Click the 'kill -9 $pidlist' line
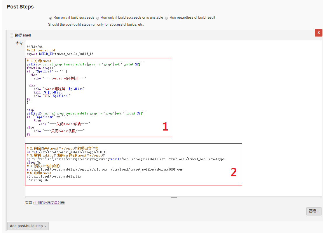 (x=48, y=92)
